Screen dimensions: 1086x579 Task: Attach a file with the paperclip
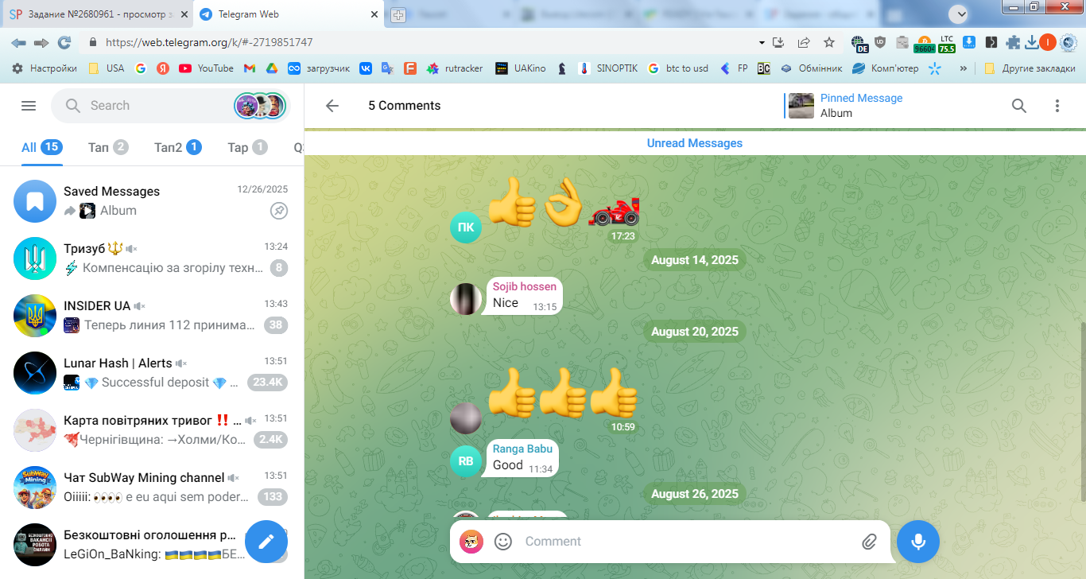869,542
